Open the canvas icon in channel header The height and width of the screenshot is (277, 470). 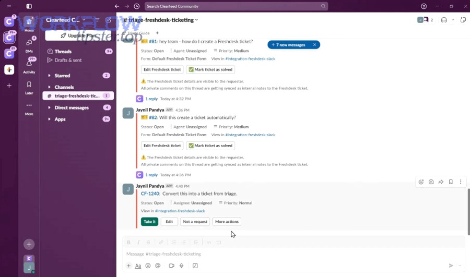pyautogui.click(x=463, y=20)
